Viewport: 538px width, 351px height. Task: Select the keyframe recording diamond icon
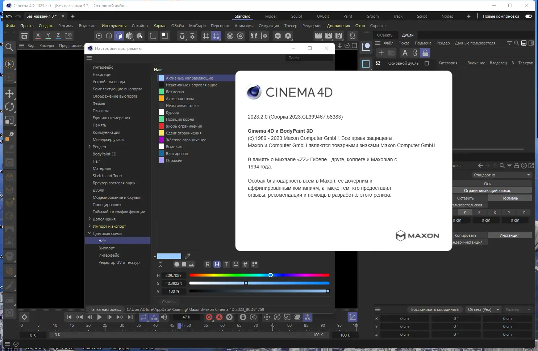[209, 317]
